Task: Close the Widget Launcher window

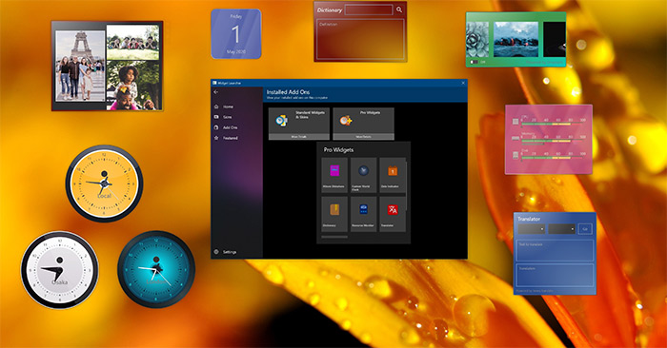Action: point(463,83)
